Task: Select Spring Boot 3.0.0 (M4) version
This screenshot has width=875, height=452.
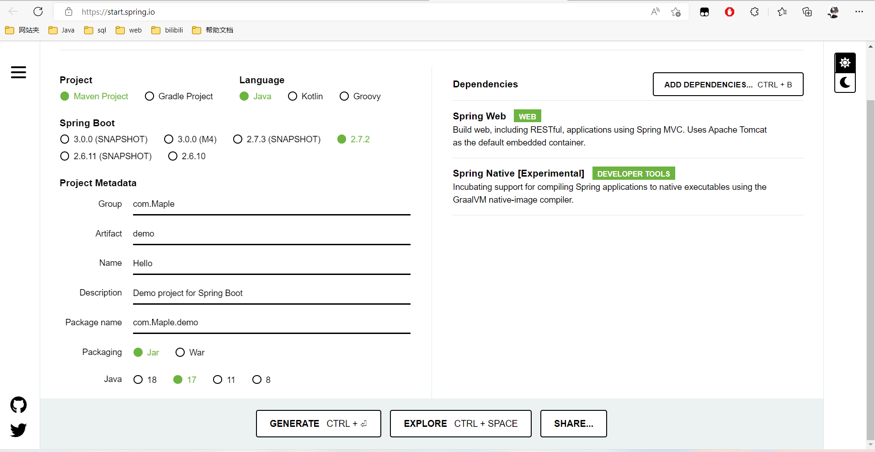Action: [169, 139]
